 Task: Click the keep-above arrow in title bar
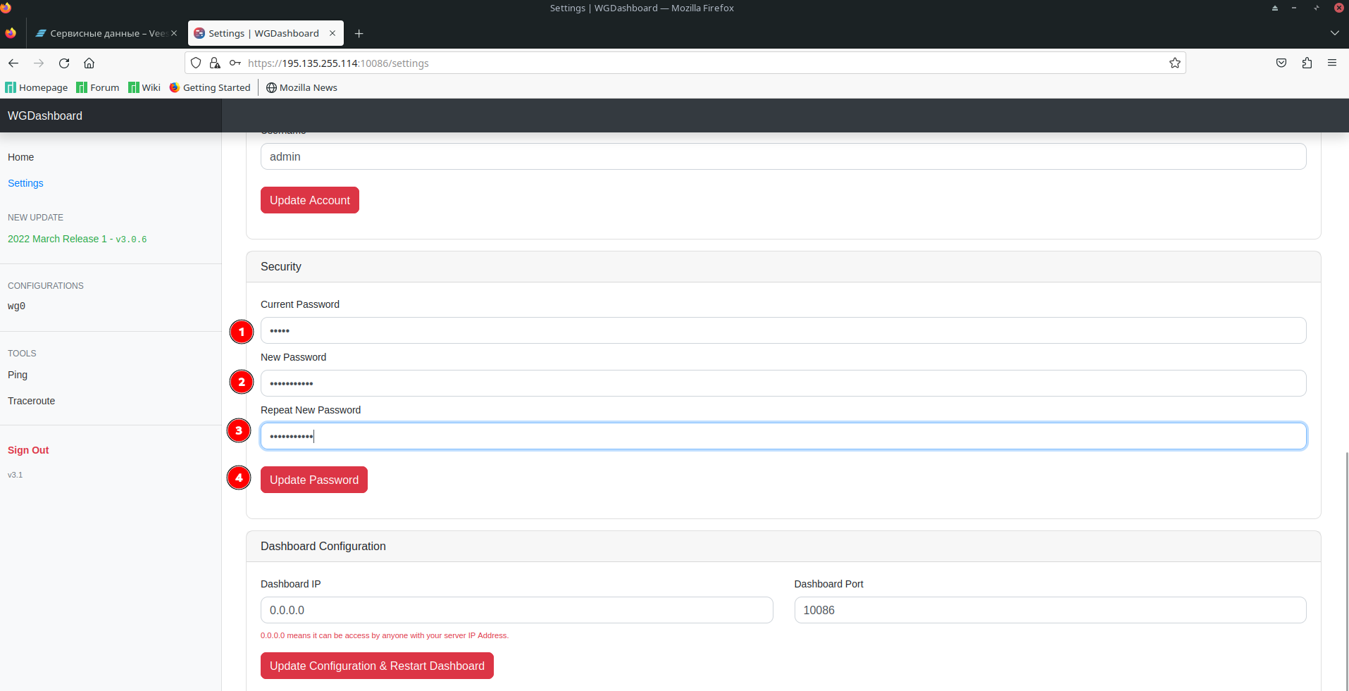[1274, 8]
